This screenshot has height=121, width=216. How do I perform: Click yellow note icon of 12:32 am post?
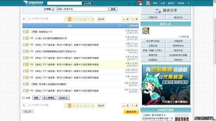pos(27,90)
